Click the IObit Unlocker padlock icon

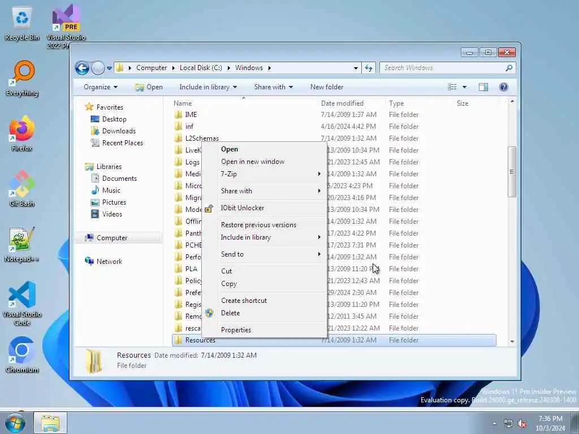click(209, 209)
